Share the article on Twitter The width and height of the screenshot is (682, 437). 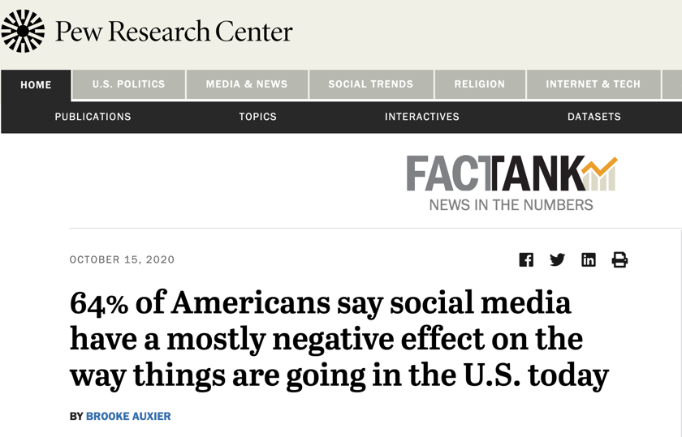557,259
